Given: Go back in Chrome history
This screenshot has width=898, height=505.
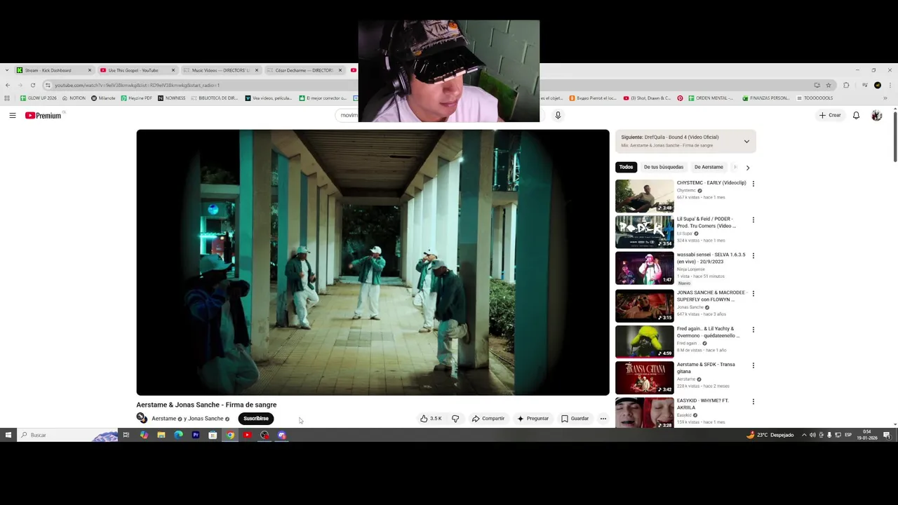Looking at the screenshot, I should 7,85.
